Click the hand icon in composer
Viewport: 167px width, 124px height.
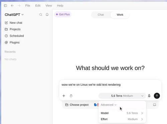pyautogui.click(x=71, y=96)
